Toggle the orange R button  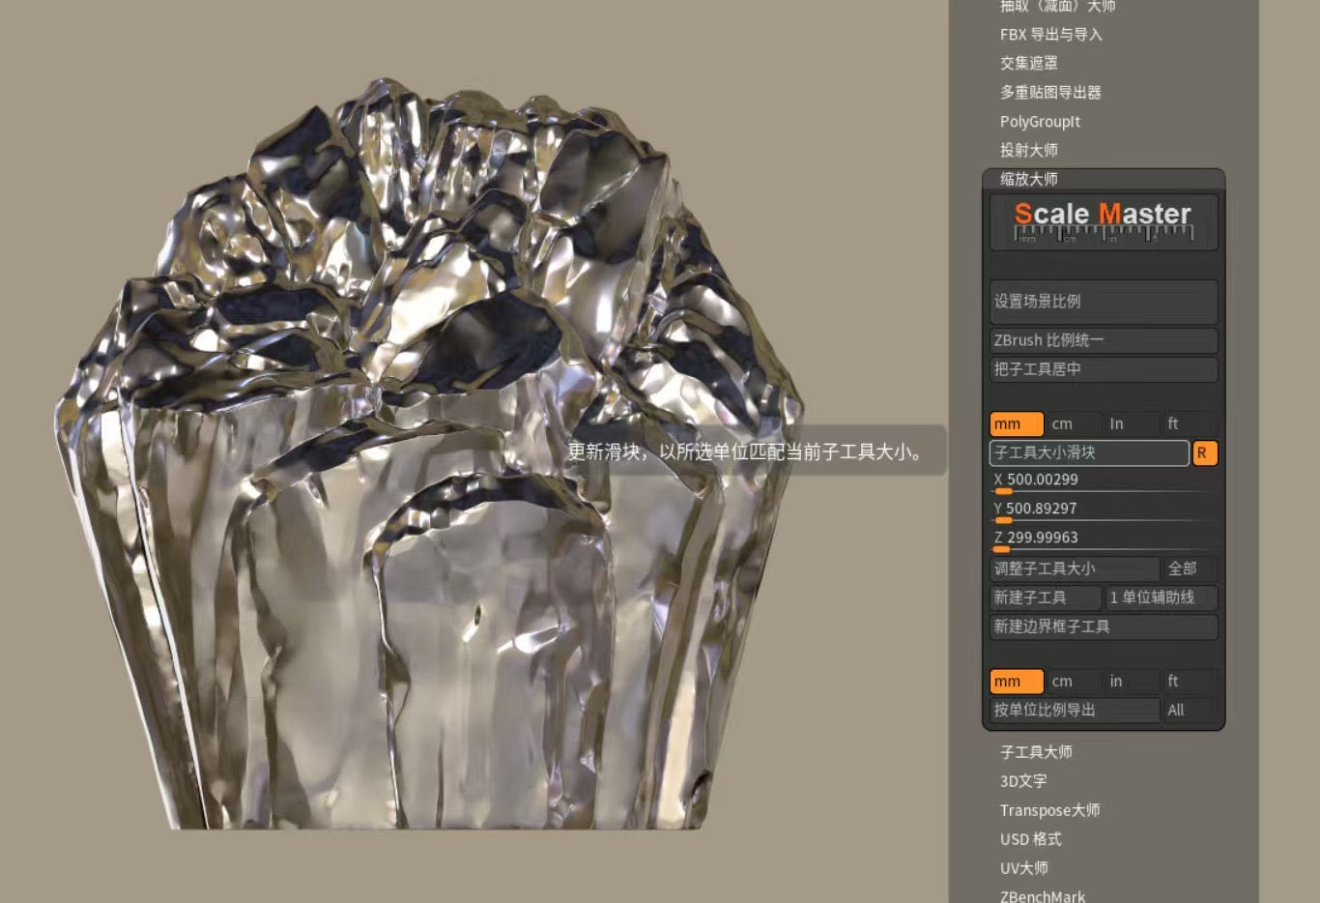pos(1204,453)
